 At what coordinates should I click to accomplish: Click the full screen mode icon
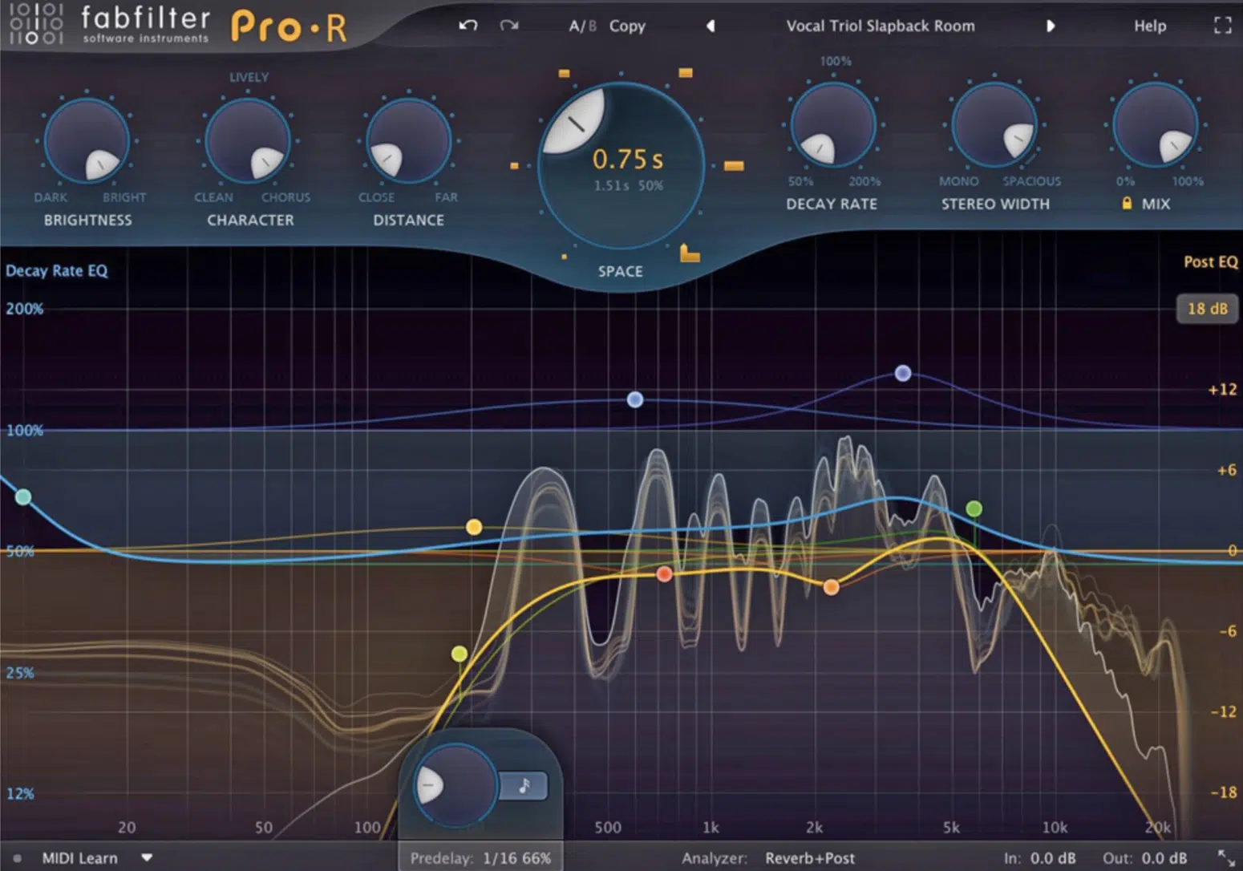[x=1222, y=26]
